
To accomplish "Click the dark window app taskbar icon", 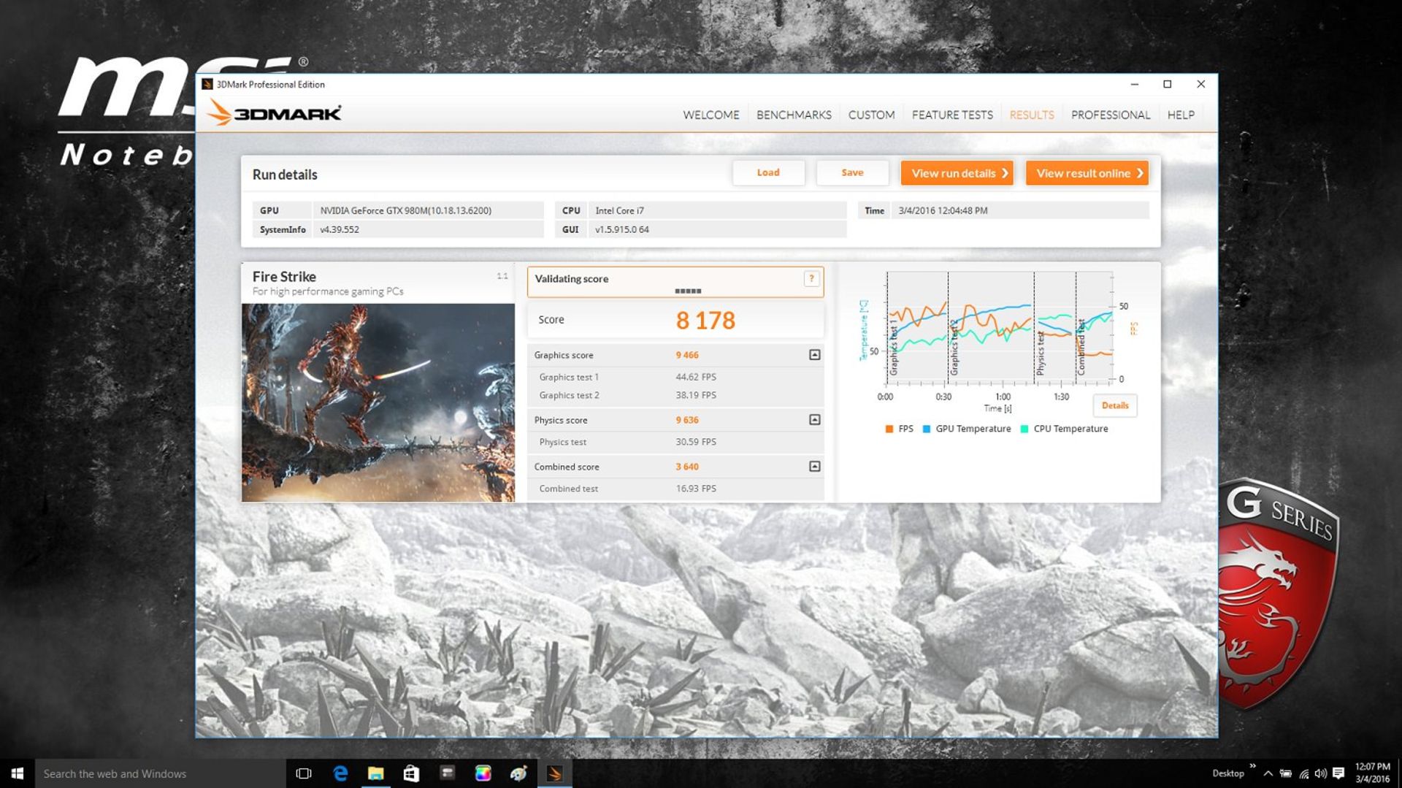I will click(447, 773).
